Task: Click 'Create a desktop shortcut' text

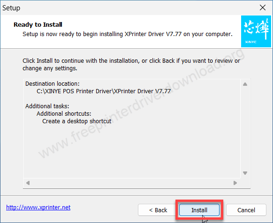Action: (77, 121)
